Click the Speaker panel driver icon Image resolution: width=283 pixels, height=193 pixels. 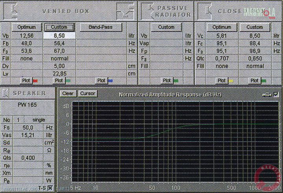pyautogui.click(x=5, y=93)
